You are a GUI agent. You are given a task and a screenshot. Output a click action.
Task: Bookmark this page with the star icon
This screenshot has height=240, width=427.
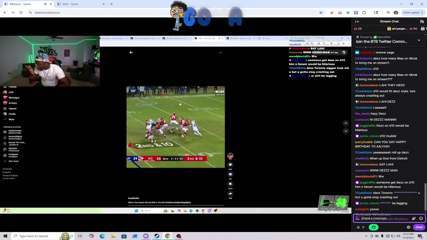pyautogui.click(x=321, y=13)
